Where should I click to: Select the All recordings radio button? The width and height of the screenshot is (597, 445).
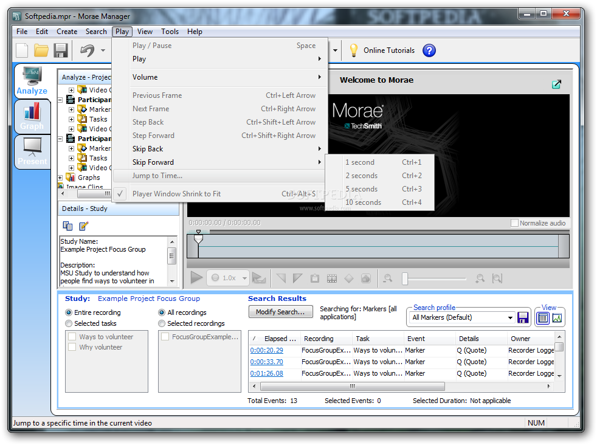[x=162, y=312]
